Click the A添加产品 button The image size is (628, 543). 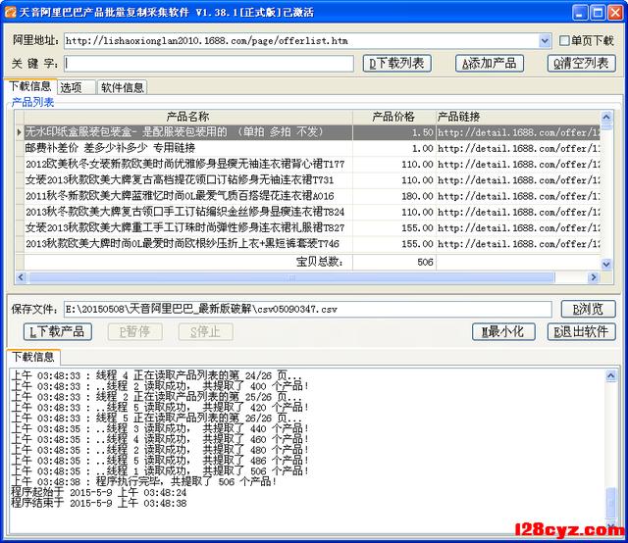point(490,64)
